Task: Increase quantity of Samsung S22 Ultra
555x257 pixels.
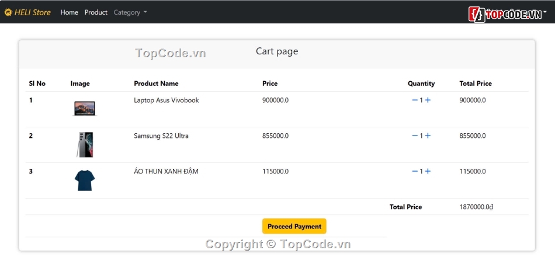Action: pos(428,136)
